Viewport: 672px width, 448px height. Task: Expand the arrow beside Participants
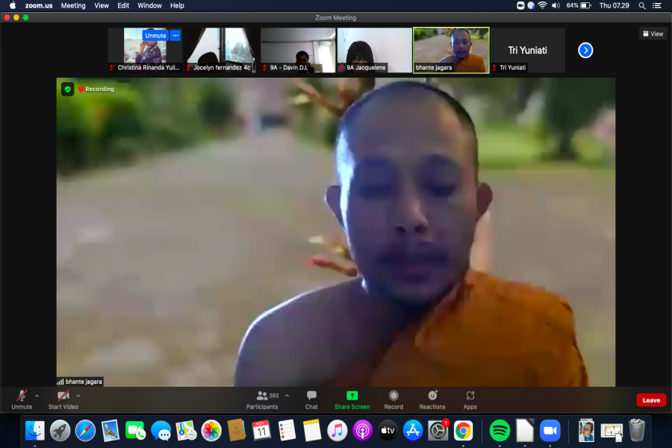click(287, 396)
